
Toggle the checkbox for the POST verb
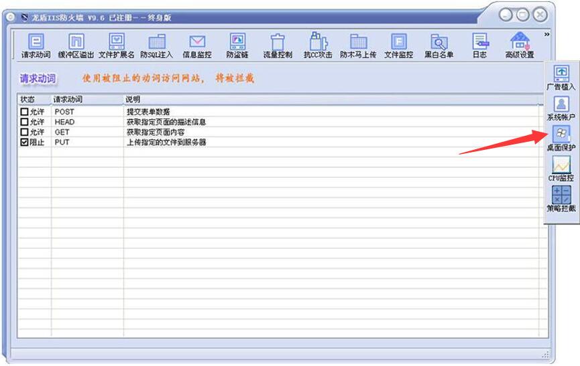click(x=24, y=112)
